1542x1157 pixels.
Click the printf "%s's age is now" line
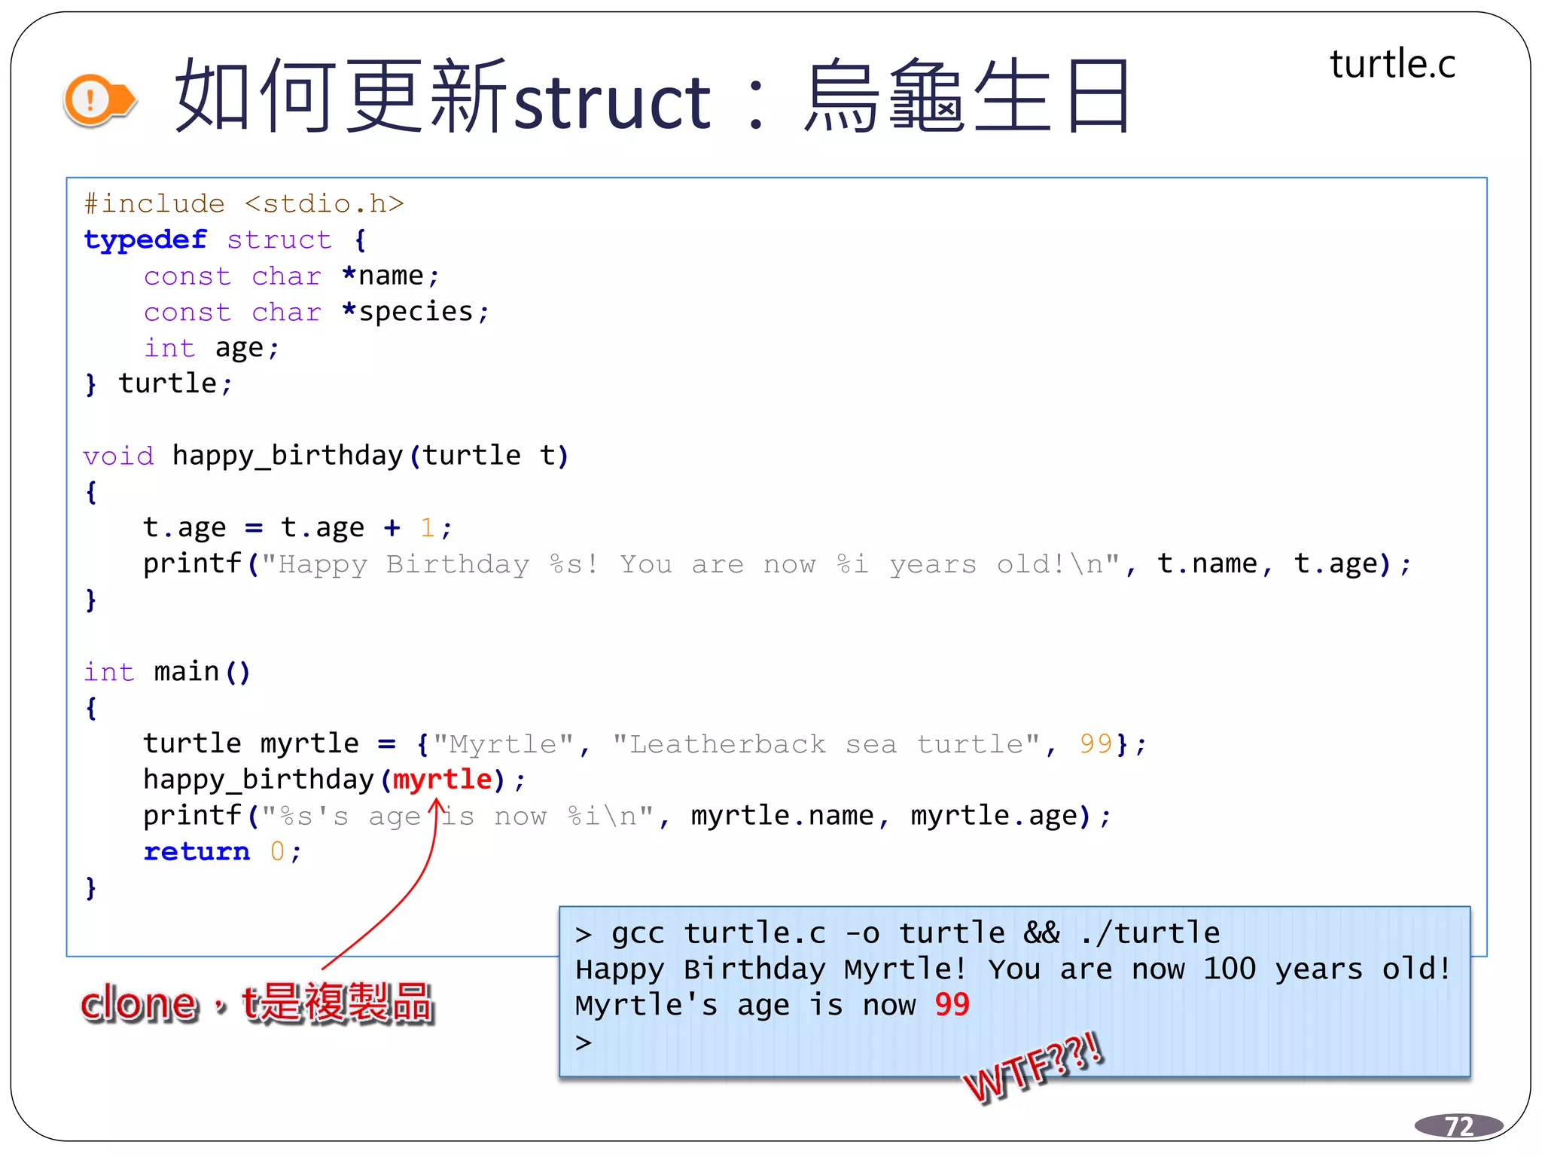click(627, 815)
